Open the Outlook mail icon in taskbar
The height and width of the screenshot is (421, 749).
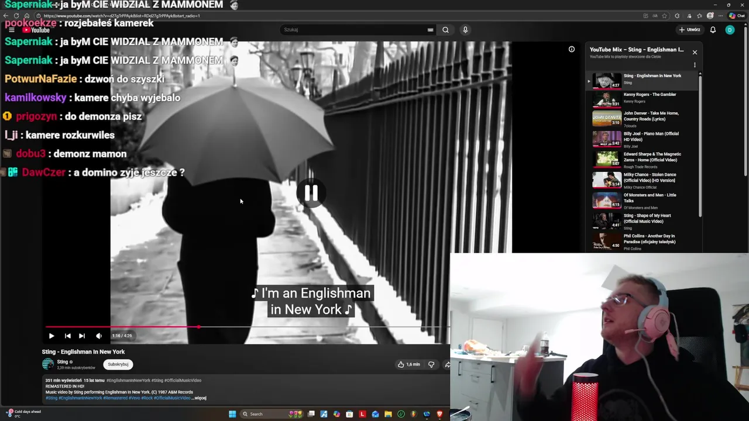tap(375, 414)
